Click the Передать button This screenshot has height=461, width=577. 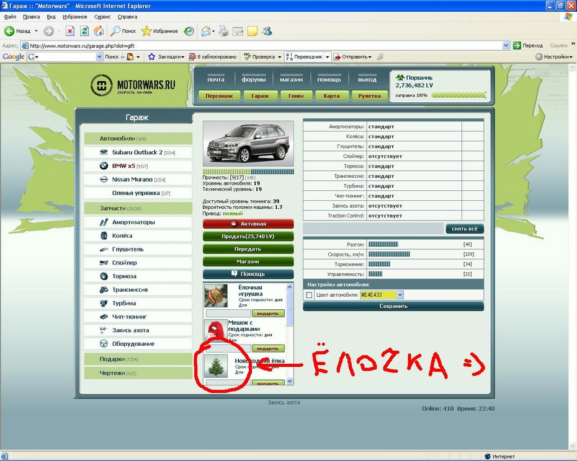click(248, 249)
